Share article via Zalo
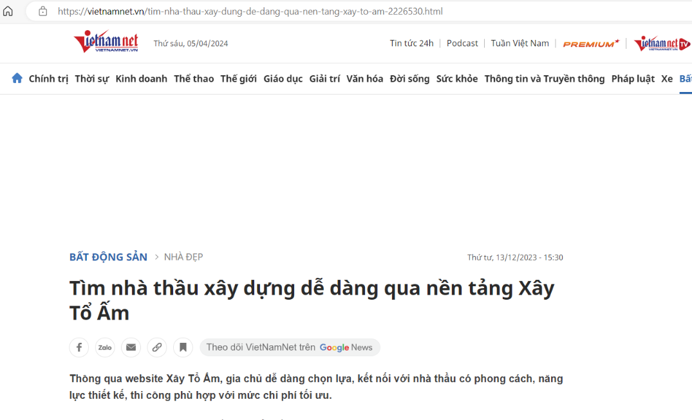The image size is (692, 420). point(105,348)
